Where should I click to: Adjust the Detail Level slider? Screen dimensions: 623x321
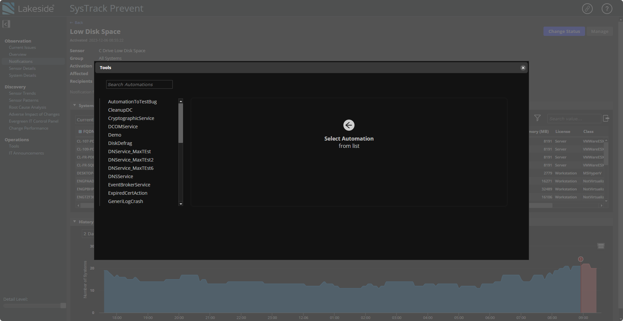(63, 305)
